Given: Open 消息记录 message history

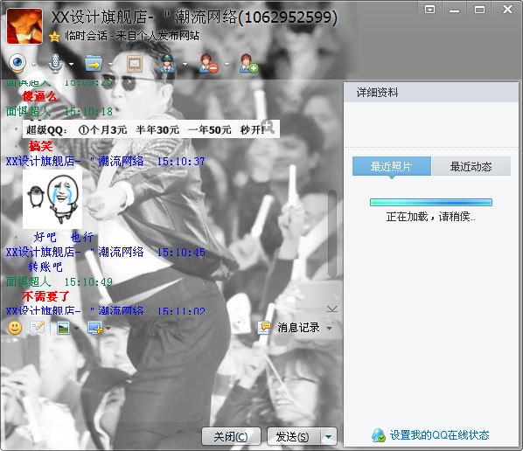Looking at the screenshot, I should click(x=298, y=328).
